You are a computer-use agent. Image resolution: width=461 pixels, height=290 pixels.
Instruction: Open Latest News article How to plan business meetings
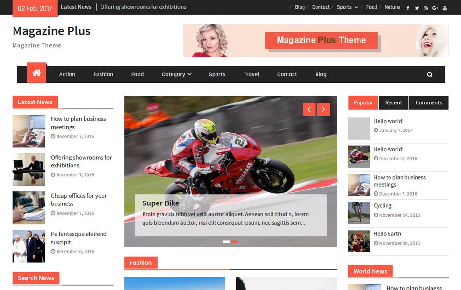[78, 123]
